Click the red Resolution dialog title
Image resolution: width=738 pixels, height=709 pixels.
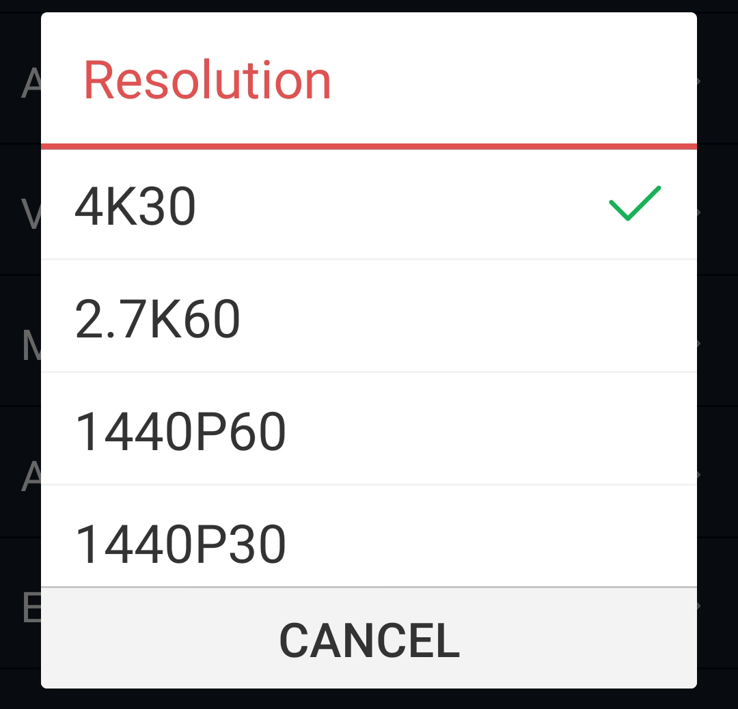(x=208, y=81)
